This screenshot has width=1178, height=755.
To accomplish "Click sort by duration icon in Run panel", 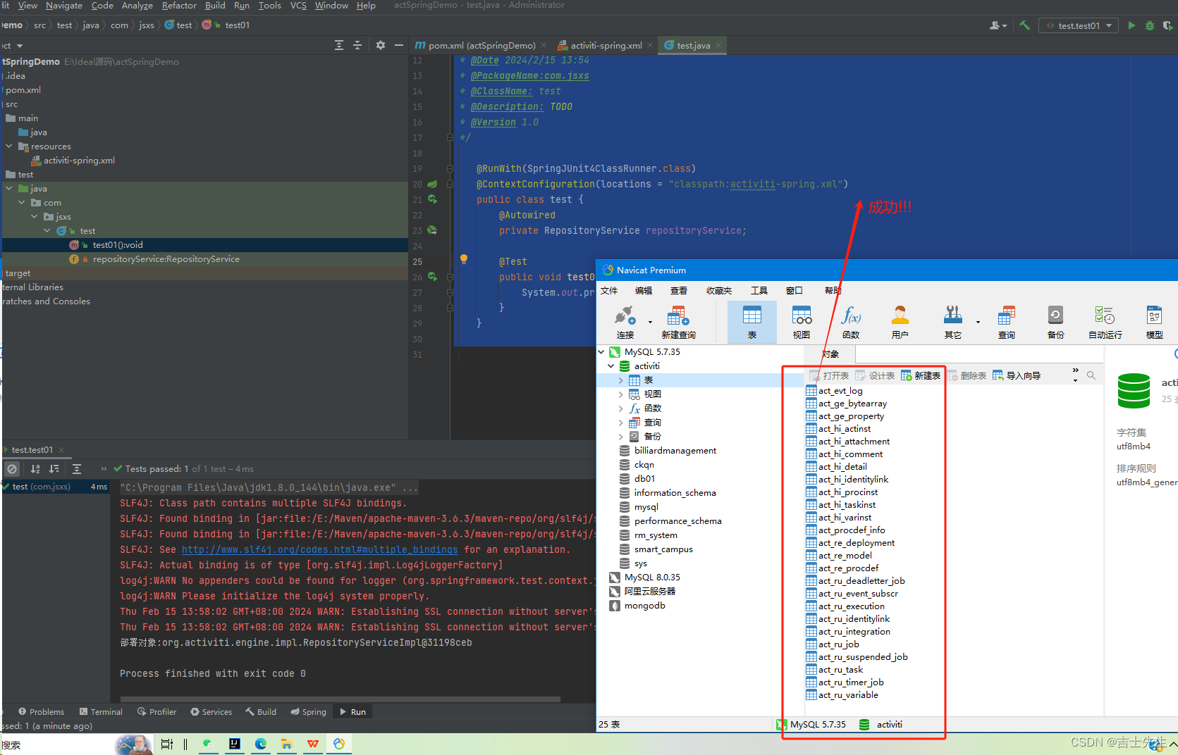I will [54, 469].
